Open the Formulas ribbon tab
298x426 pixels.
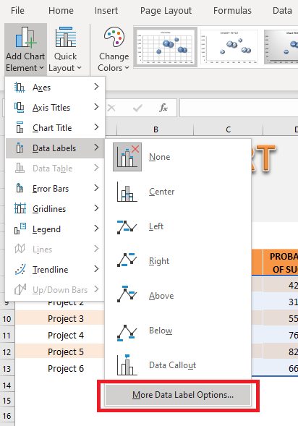(x=232, y=11)
